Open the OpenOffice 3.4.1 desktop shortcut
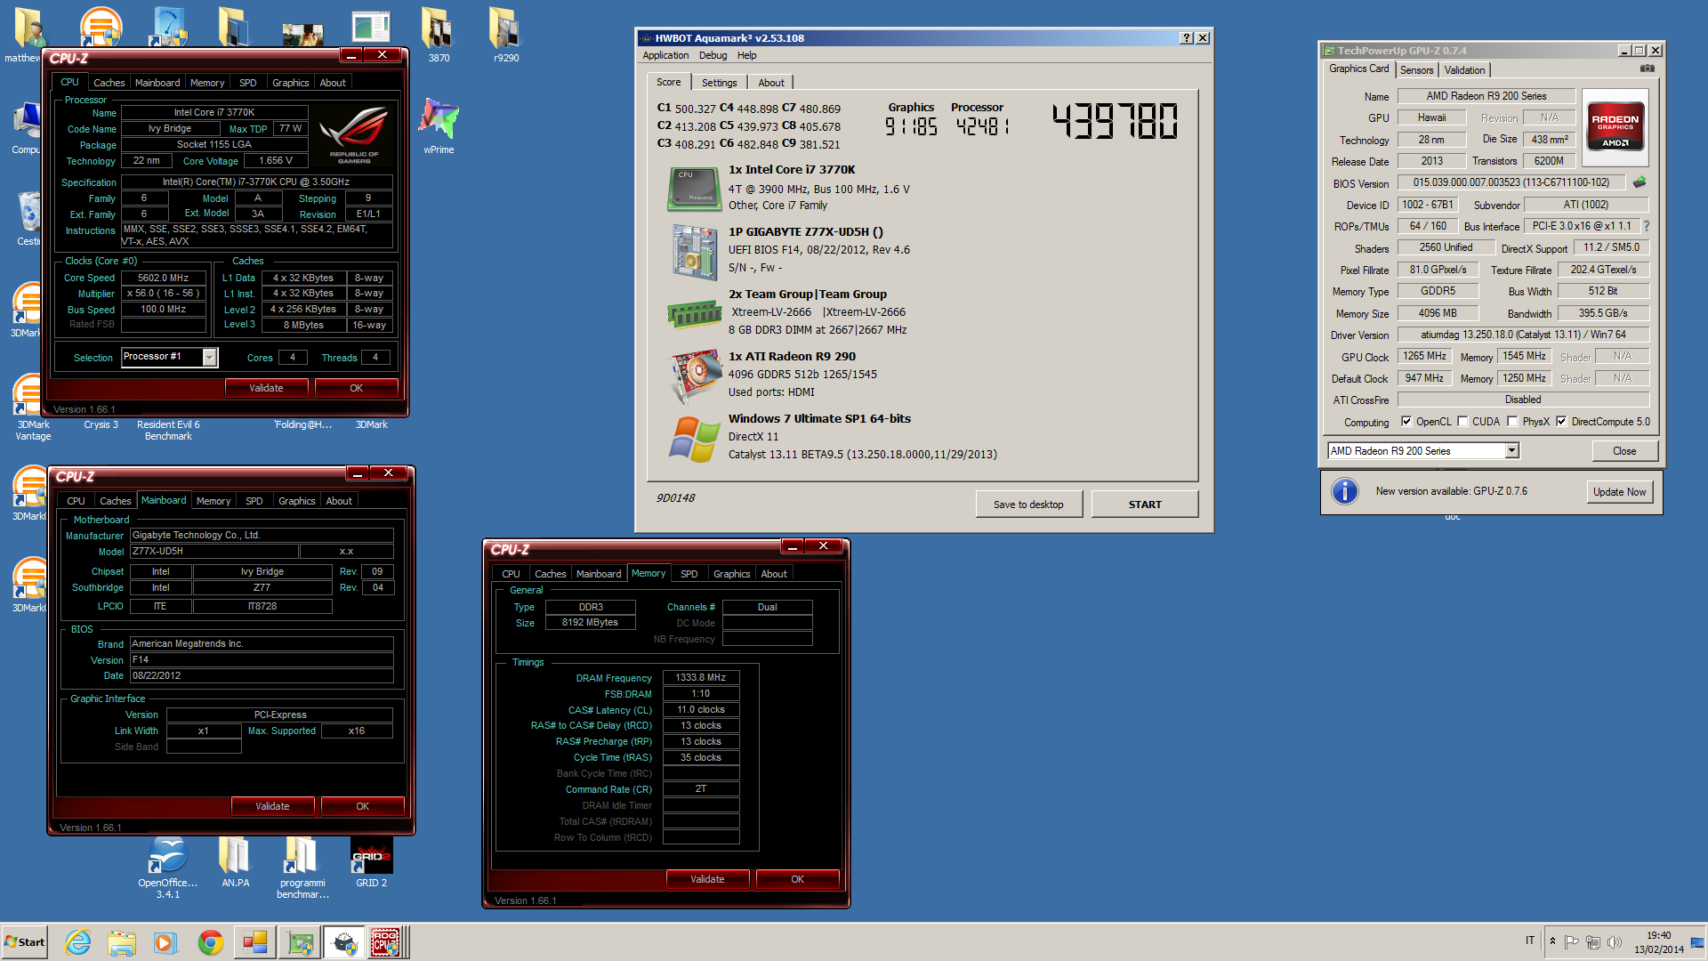1708x961 pixels. 167,868
